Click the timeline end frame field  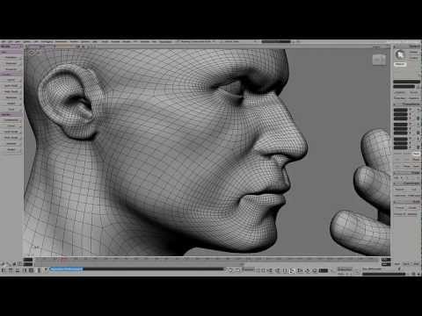pyautogui.click(x=386, y=260)
